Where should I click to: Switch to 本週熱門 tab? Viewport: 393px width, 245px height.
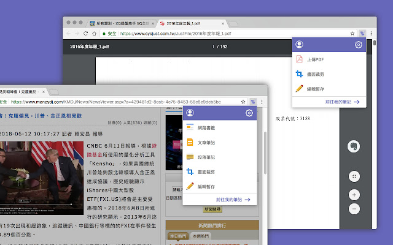[x=201, y=236]
